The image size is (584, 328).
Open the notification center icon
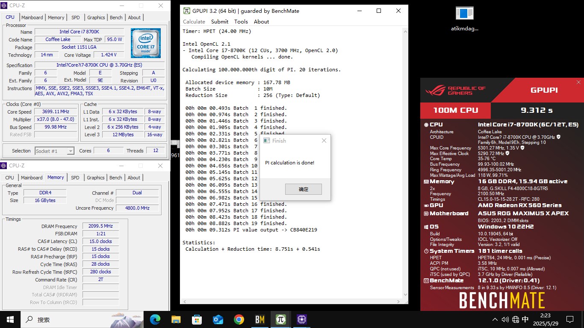569,319
